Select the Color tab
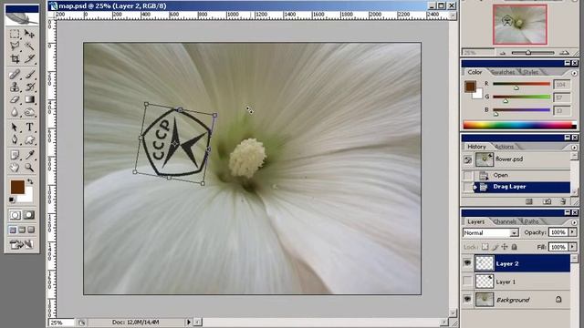 (x=474, y=72)
